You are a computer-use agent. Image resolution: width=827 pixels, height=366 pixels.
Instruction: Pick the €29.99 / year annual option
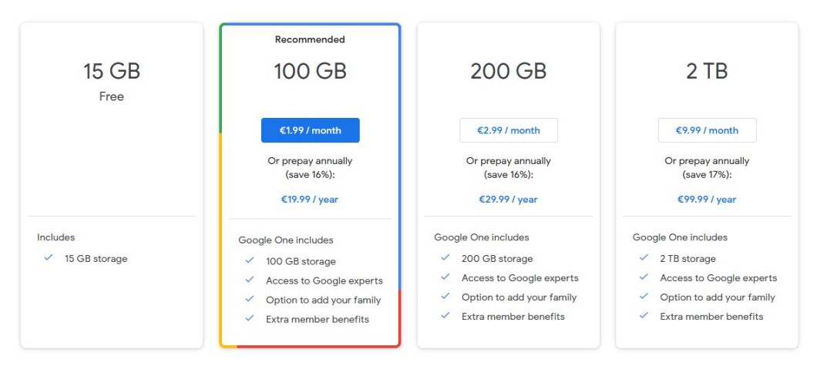coord(508,200)
